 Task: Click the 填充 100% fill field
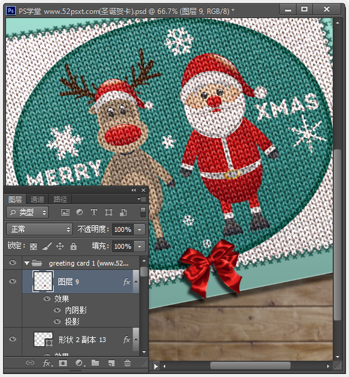(x=123, y=246)
